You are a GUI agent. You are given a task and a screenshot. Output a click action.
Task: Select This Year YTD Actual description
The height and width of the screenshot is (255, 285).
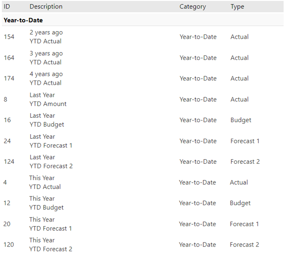tap(45, 182)
